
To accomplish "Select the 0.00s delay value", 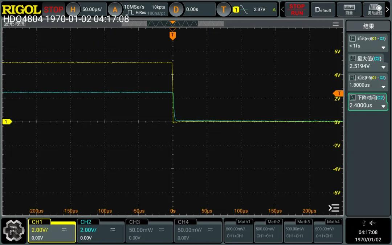I will click(192, 9).
